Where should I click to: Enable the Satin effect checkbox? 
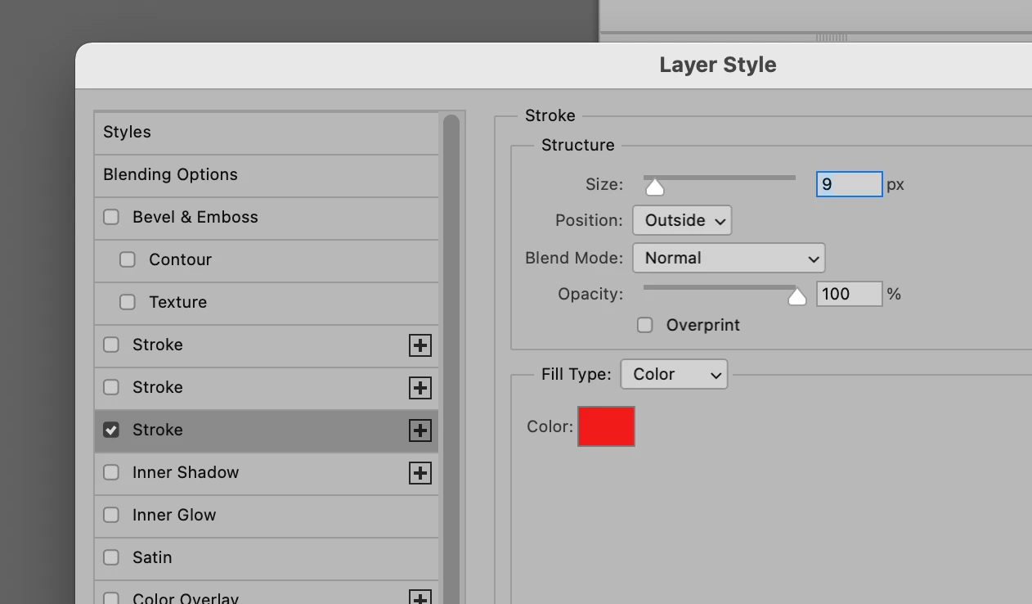tap(111, 557)
